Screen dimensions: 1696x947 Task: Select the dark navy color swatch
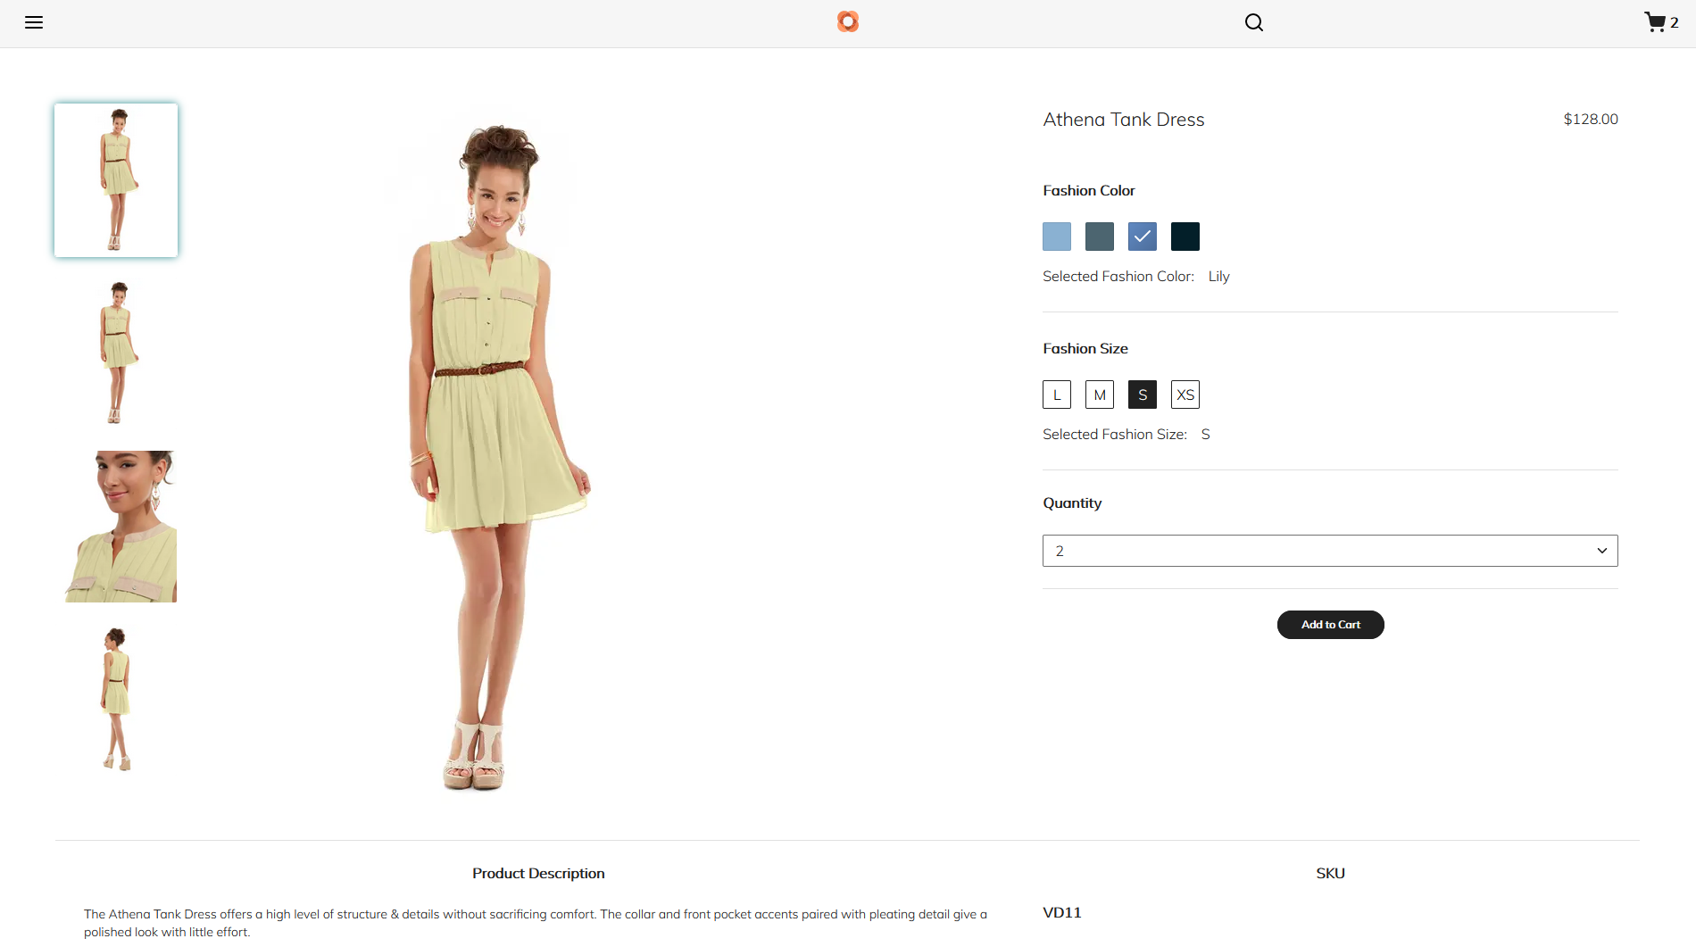1185,237
